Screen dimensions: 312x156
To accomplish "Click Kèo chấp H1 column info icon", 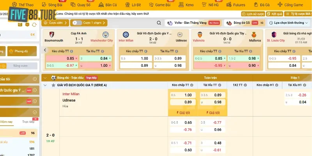I will 277,85.
